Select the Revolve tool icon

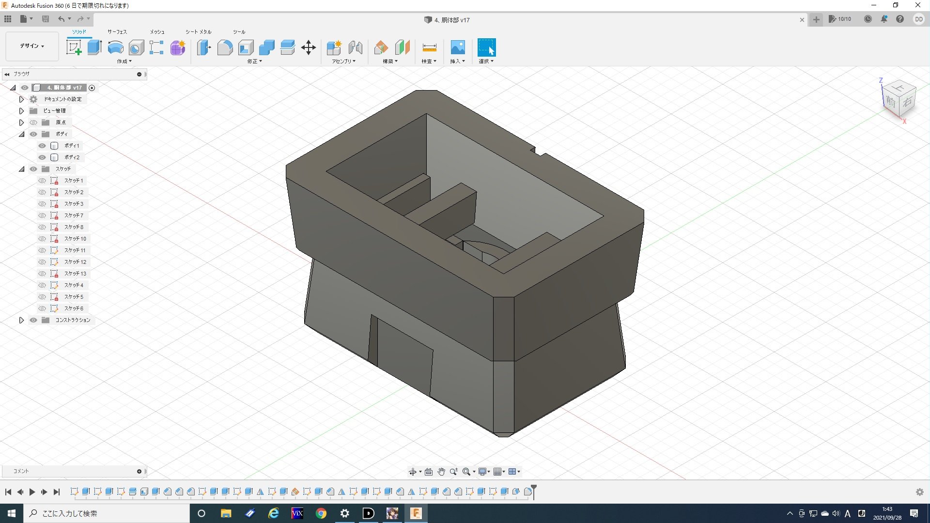[115, 47]
